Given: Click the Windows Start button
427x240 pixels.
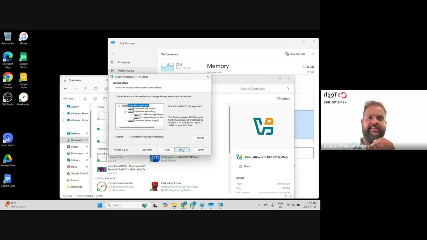Looking at the screenshot, I should pyautogui.click(x=100, y=205).
